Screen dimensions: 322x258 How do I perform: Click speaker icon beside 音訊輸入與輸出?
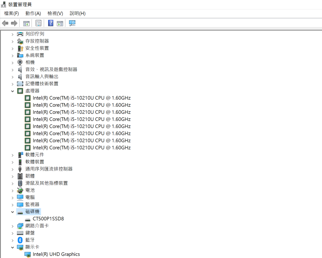(x=20, y=77)
